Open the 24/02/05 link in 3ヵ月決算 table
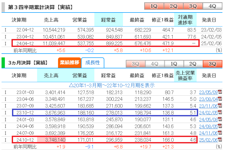226x150 pixels. click(x=208, y=113)
